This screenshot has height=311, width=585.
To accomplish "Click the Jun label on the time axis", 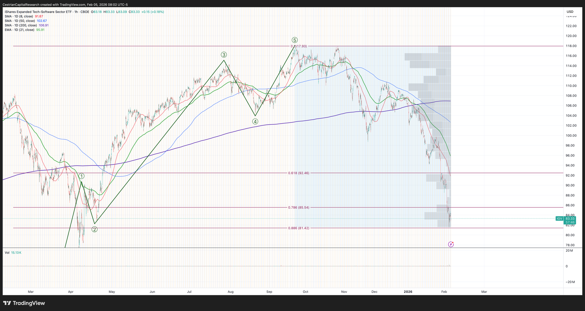I will click(152, 292).
